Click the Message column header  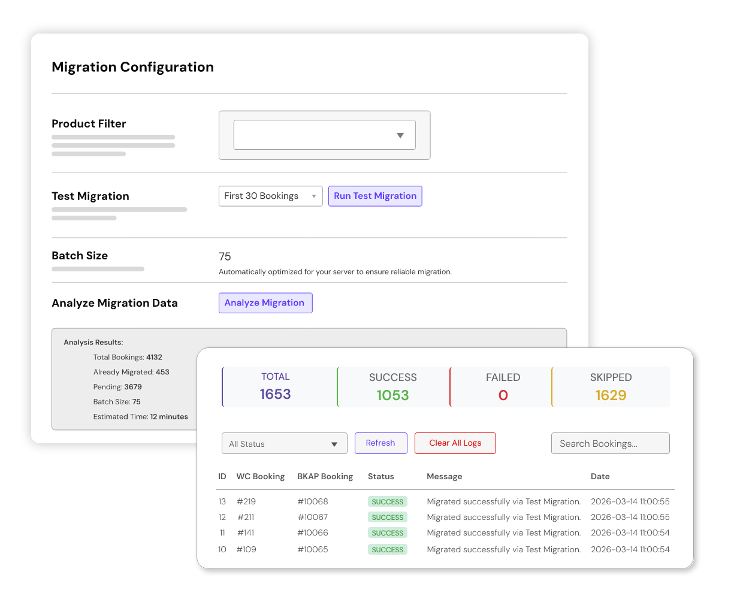[x=445, y=476]
